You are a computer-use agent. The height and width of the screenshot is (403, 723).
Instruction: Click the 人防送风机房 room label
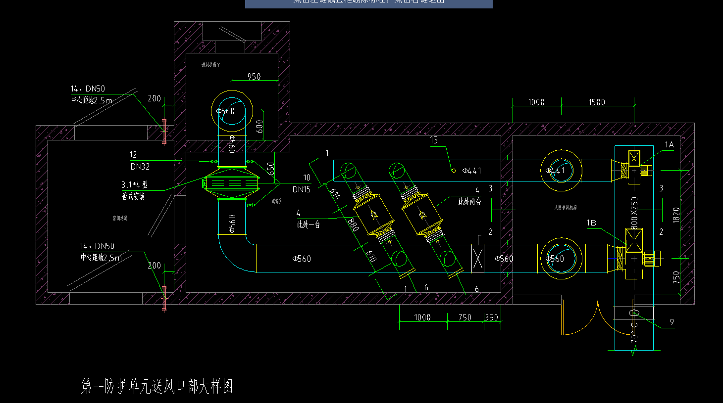(x=566, y=208)
